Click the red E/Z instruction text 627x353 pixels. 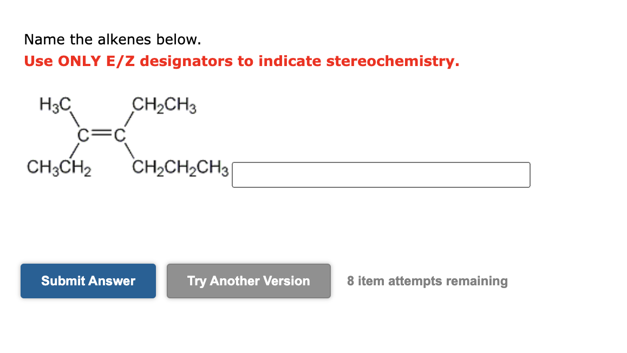tap(240, 61)
